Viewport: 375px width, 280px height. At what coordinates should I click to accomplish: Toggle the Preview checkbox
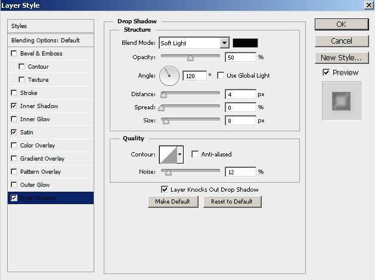[x=326, y=72]
